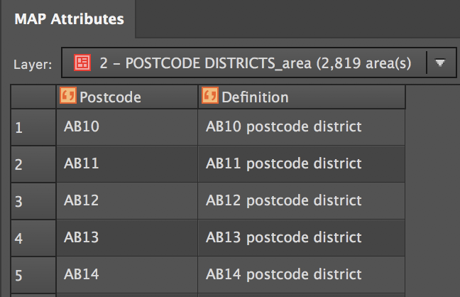The image size is (460, 297).
Task: Click the "AB14 postcode district" cell
Action: pos(302,275)
